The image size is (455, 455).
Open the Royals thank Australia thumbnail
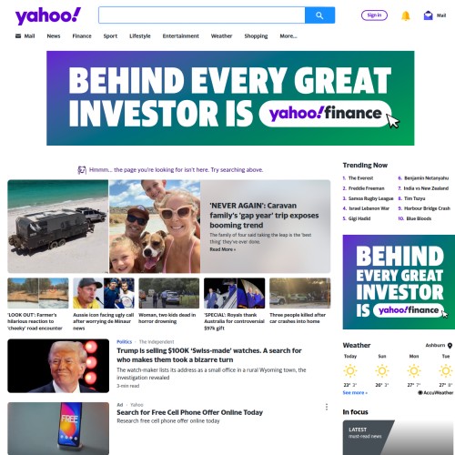[234, 293]
